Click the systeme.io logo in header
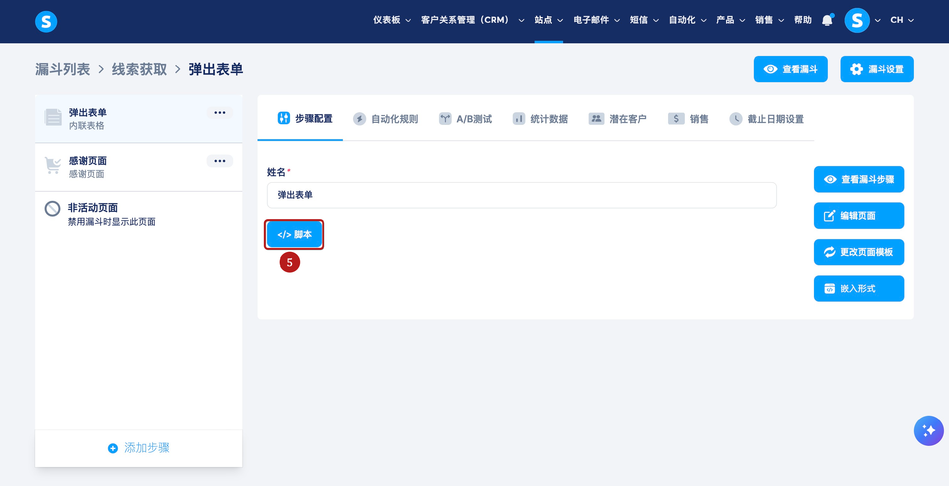Viewport: 949px width, 486px height. 46,22
